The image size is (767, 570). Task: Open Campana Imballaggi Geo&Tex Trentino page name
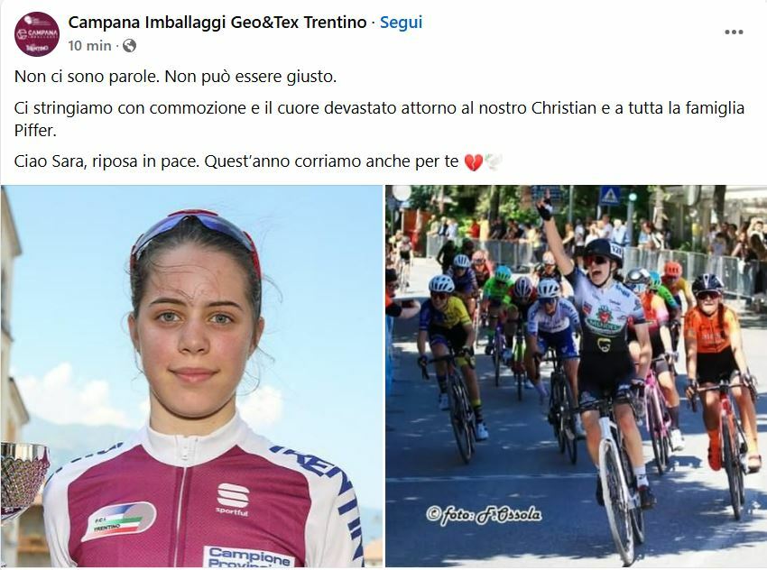coord(217,23)
